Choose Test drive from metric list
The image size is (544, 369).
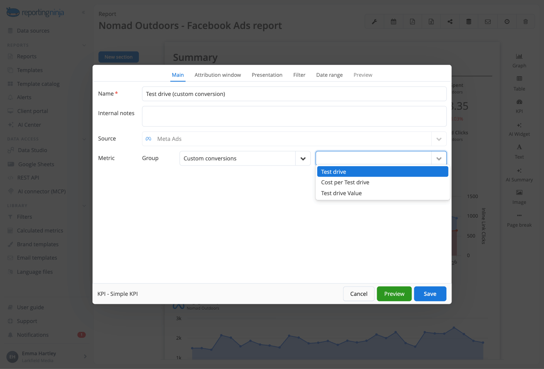point(383,172)
